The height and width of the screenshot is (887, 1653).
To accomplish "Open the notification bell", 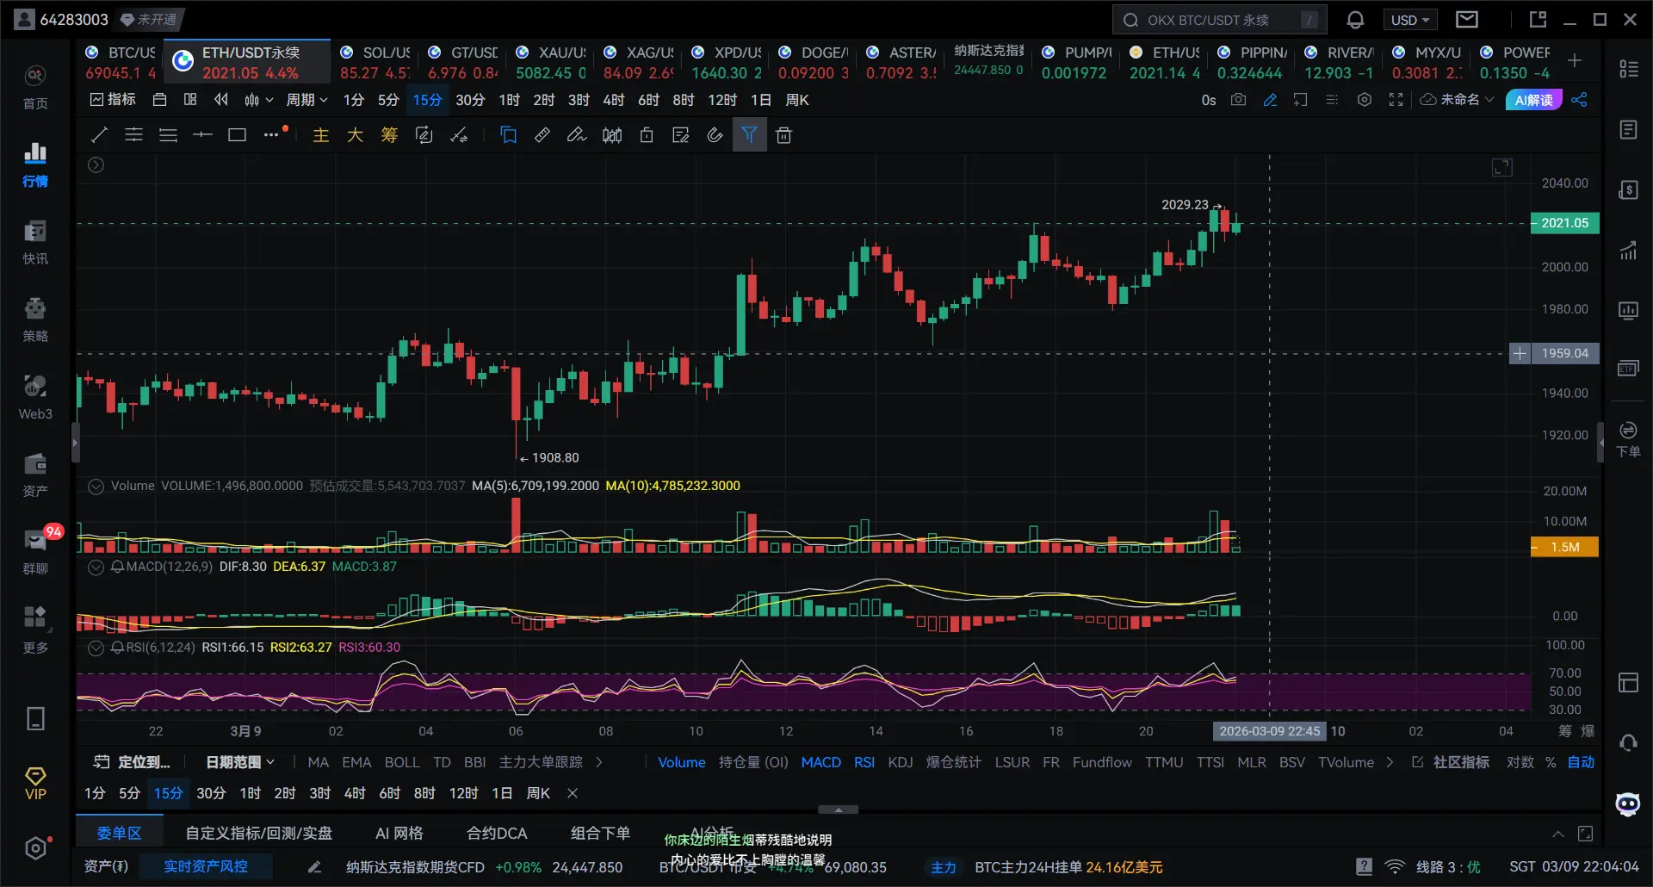I will click(x=1355, y=20).
